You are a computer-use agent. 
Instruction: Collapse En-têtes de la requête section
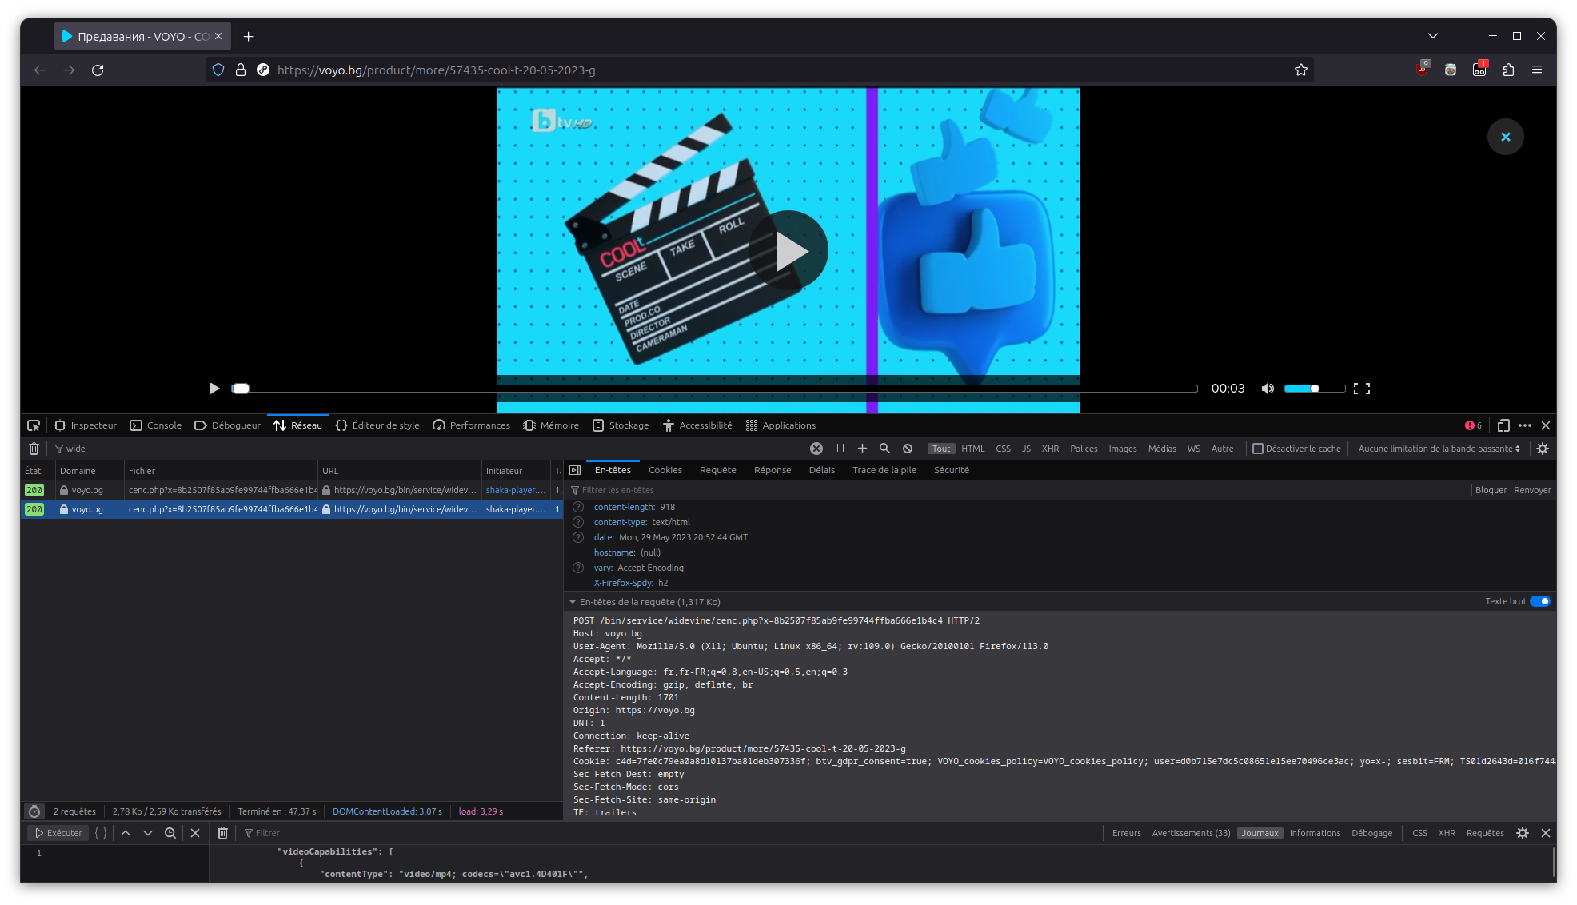[x=573, y=602]
